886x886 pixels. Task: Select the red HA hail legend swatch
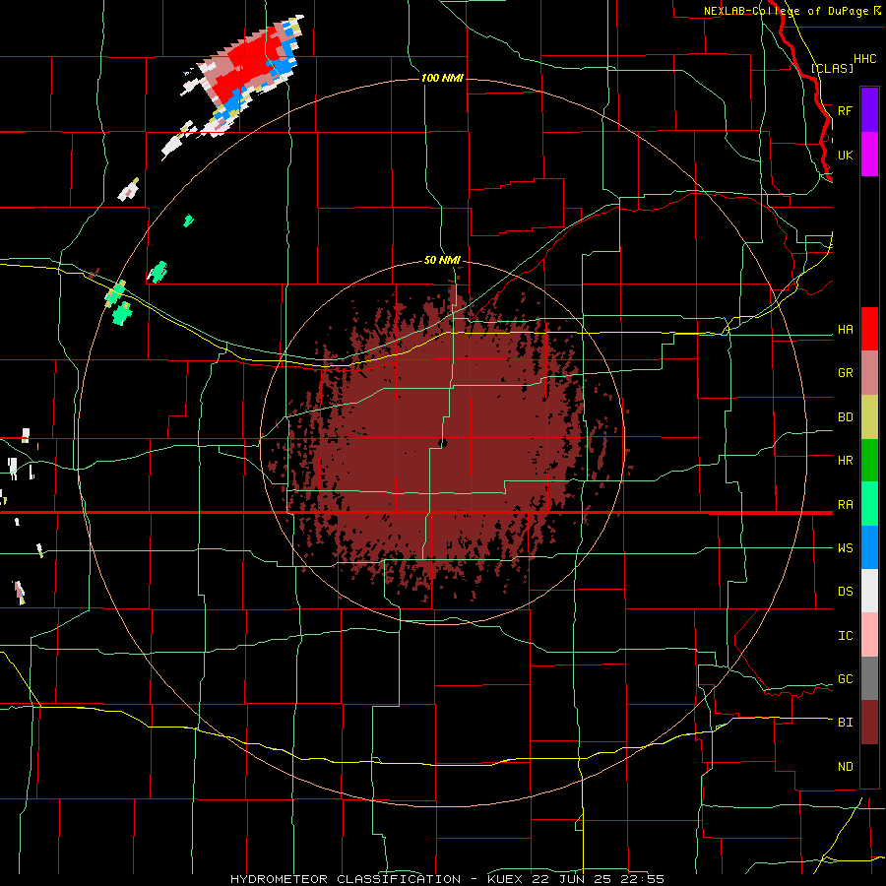869,329
